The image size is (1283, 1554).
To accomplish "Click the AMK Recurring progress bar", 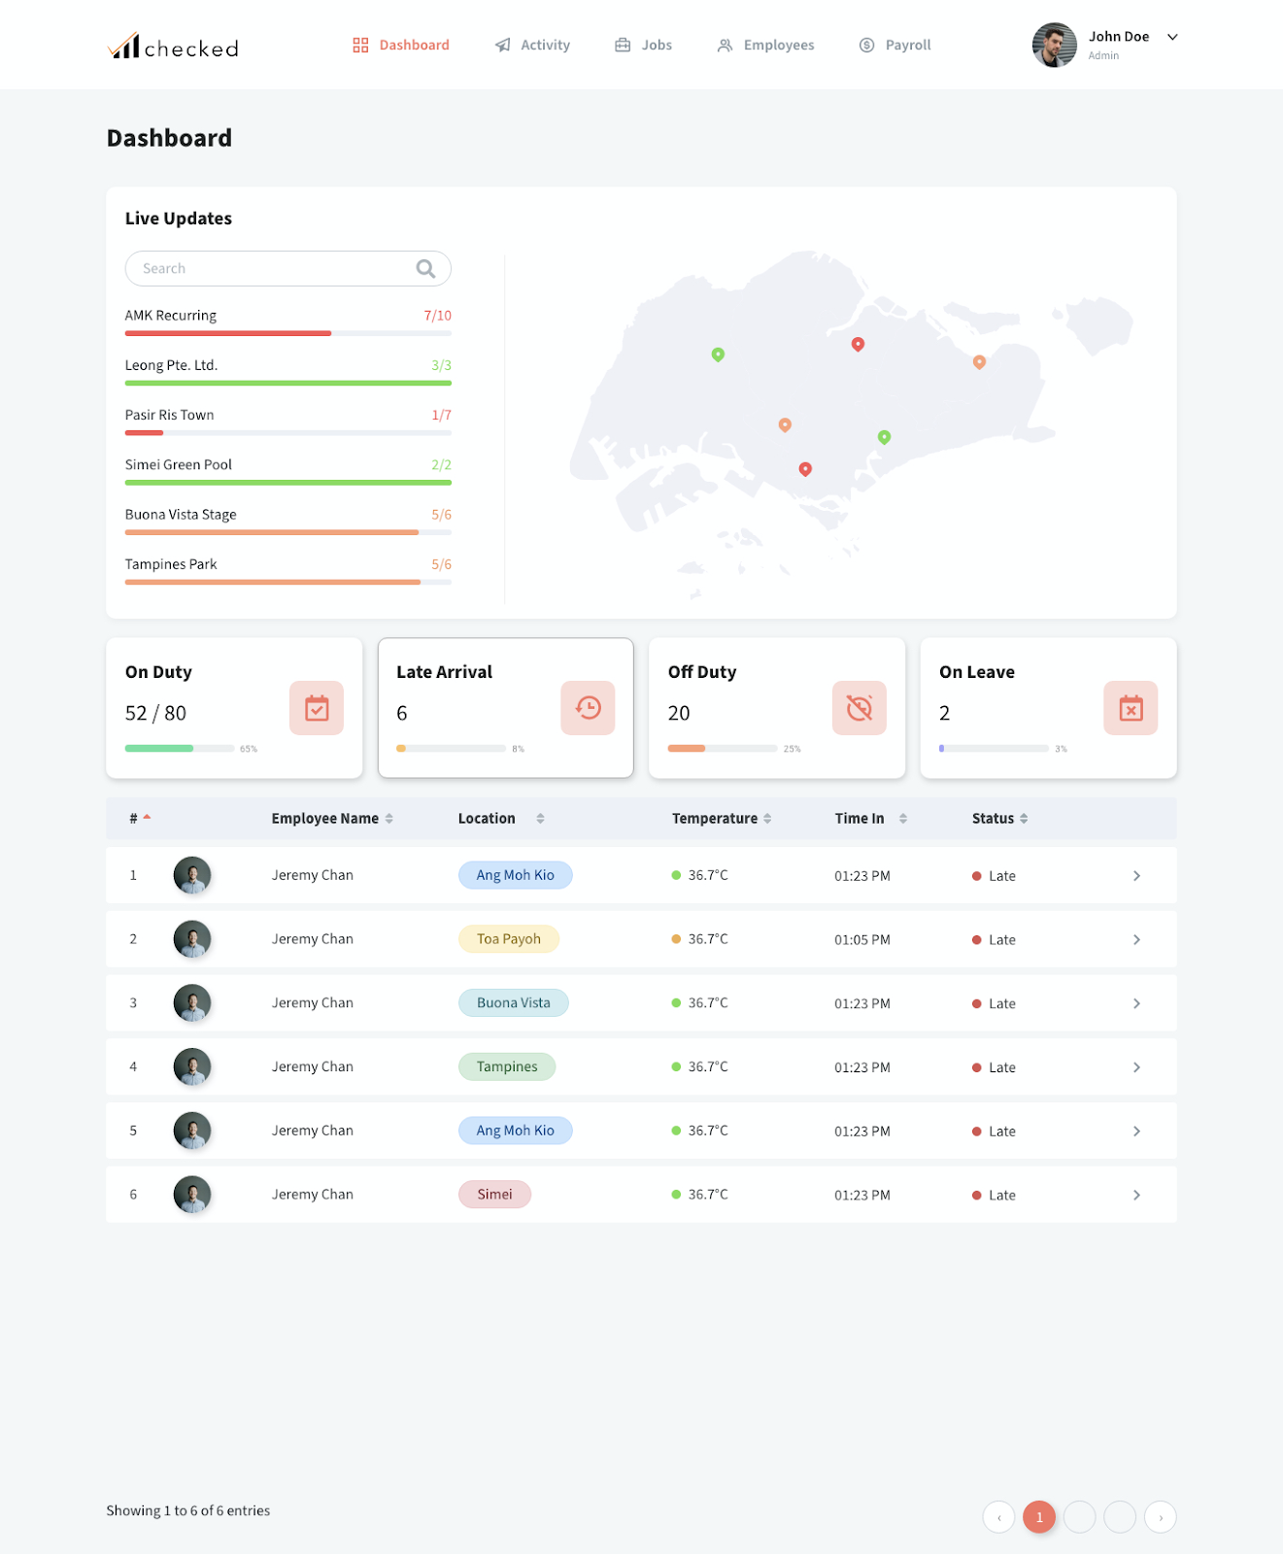I will coord(287,333).
